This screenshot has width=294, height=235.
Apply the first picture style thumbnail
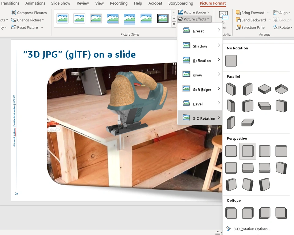click(62, 18)
